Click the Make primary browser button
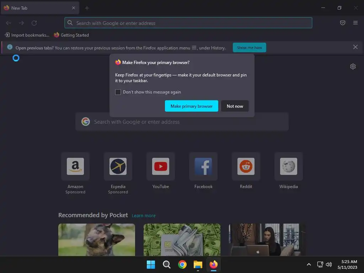This screenshot has width=364, height=273. coord(192,106)
